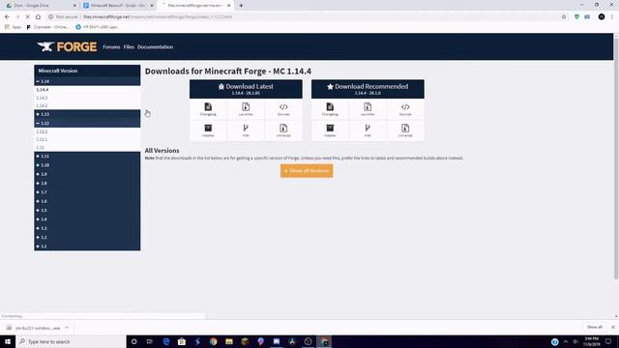
Task: Get the Installer under Download Latest
Action: (x=208, y=130)
